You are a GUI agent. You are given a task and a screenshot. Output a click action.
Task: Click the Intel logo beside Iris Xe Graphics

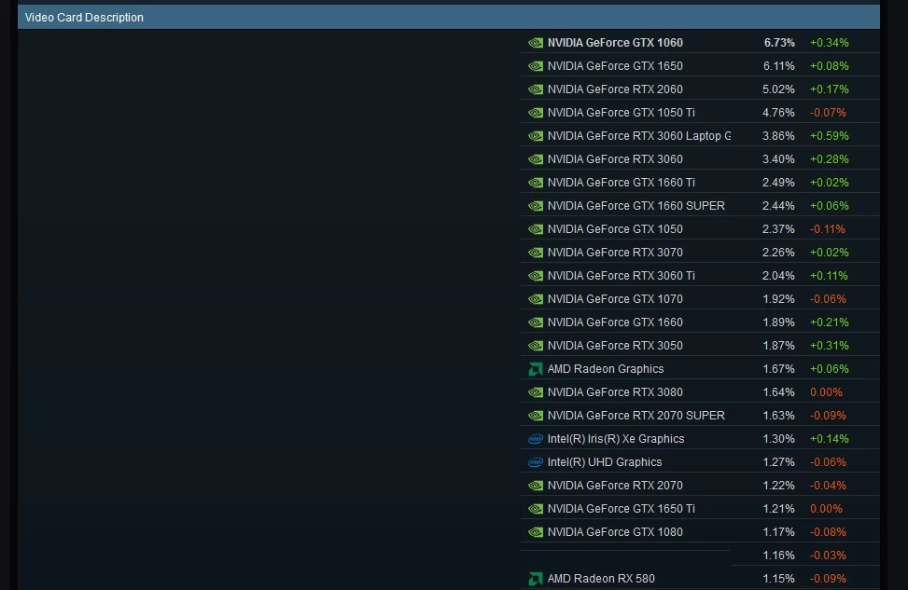[536, 439]
